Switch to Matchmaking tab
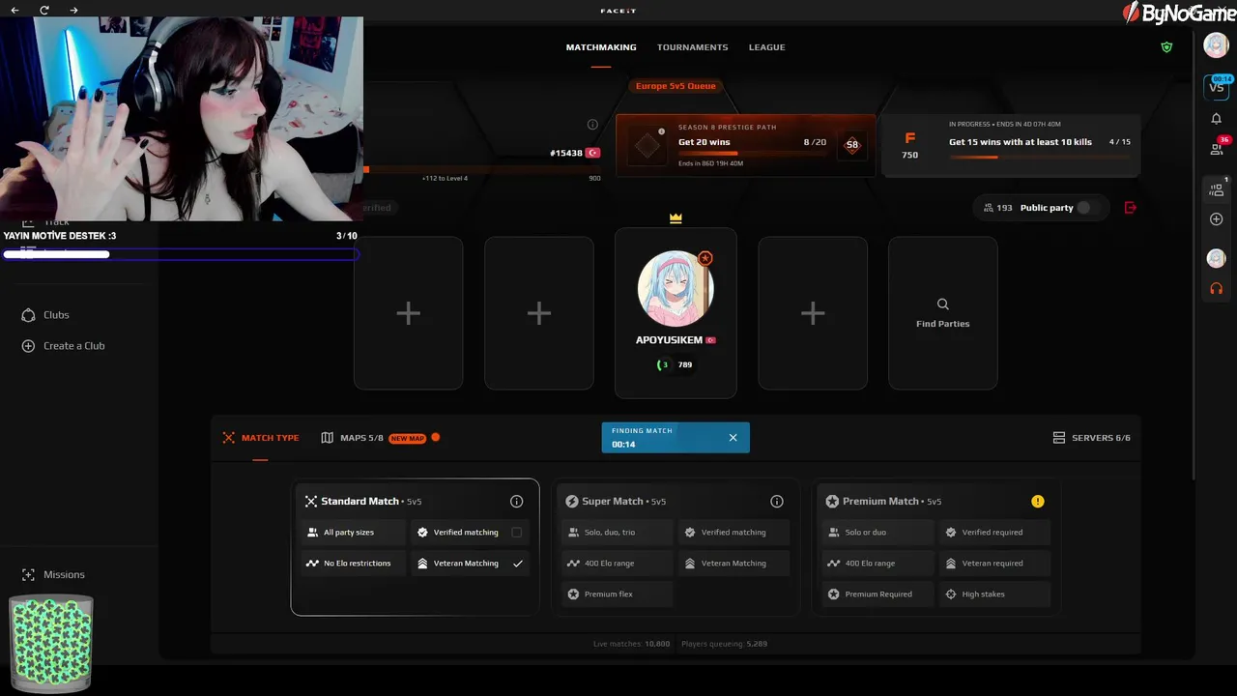 (x=601, y=47)
